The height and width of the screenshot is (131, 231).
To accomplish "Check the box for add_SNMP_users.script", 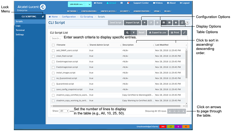I will pyautogui.click(x=53, y=51).
